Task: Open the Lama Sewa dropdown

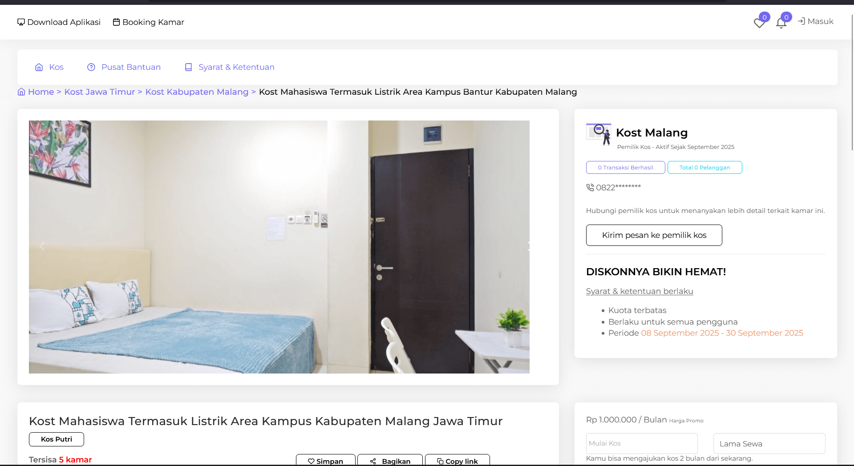Action: point(769,443)
